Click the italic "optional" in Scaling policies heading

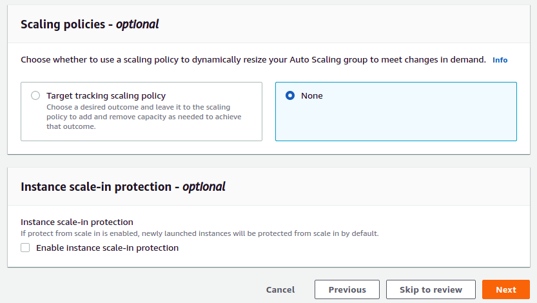pyautogui.click(x=137, y=24)
